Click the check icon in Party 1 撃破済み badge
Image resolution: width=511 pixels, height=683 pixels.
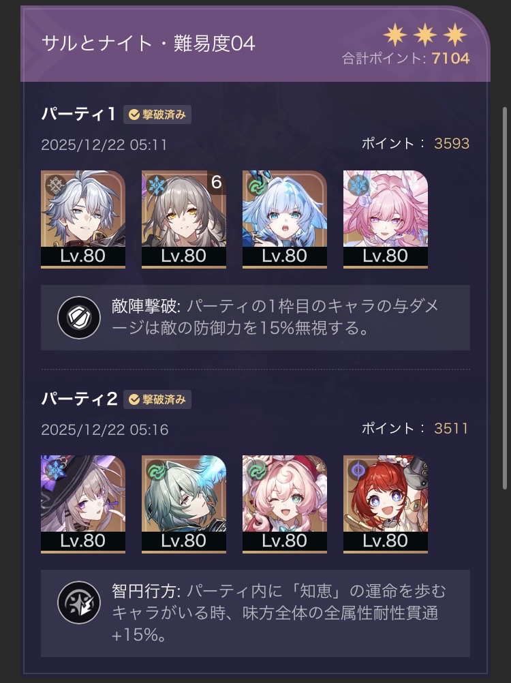point(134,115)
